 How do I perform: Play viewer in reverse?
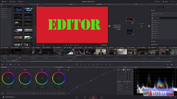(x=68, y=45)
